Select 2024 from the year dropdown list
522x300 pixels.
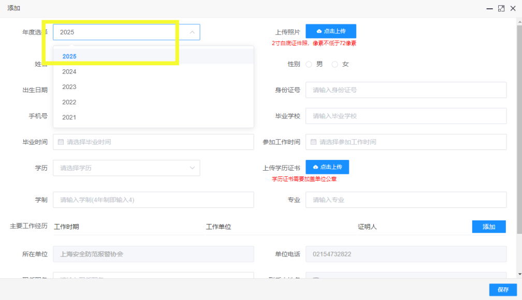click(x=69, y=72)
